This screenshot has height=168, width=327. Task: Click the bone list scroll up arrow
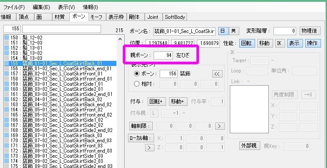pyautogui.click(x=120, y=39)
